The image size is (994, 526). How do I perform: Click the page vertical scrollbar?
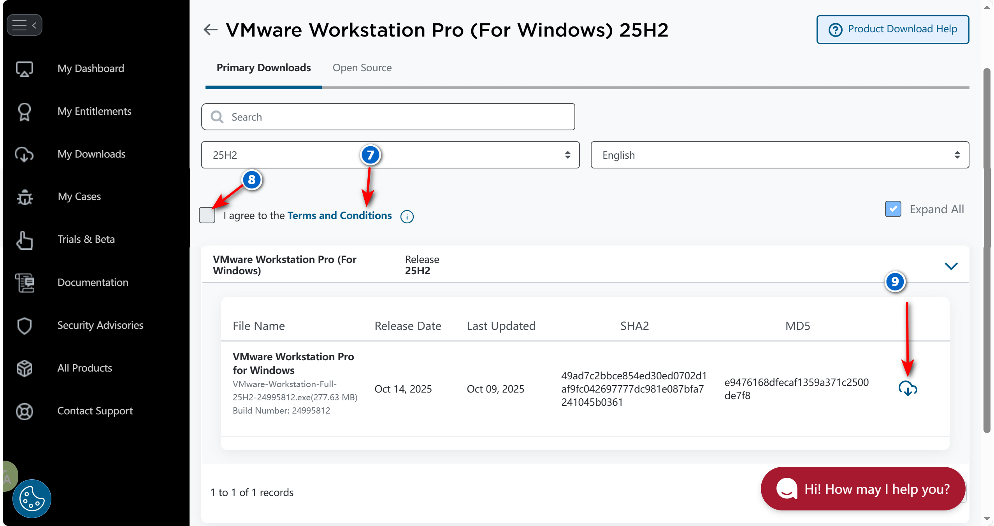(x=986, y=249)
